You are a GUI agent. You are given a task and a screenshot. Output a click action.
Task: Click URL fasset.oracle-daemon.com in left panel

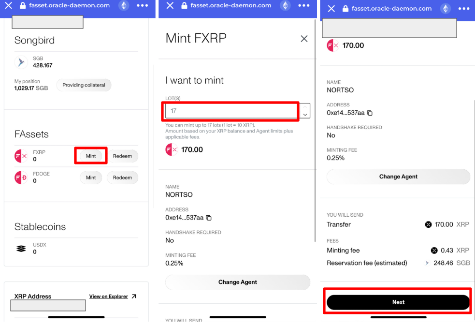[x=70, y=5]
